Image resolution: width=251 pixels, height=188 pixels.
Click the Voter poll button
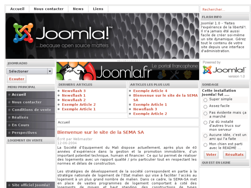point(211,155)
